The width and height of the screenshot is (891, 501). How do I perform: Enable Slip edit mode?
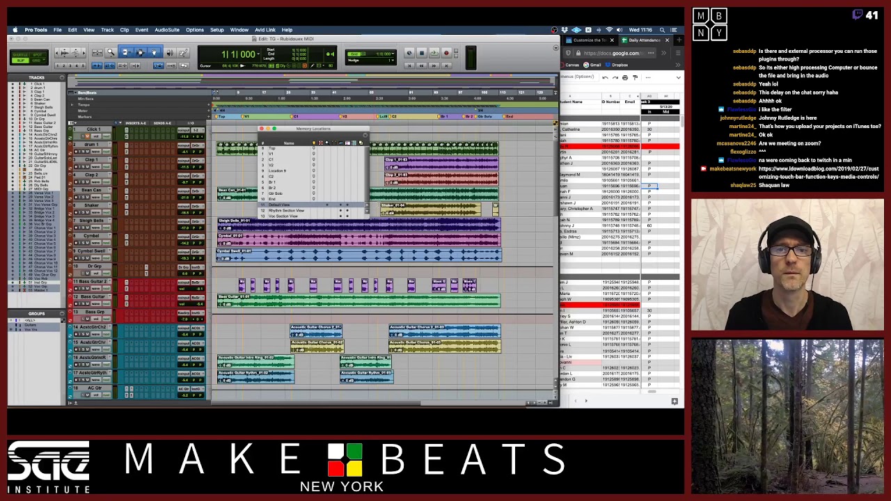pyautogui.click(x=20, y=61)
